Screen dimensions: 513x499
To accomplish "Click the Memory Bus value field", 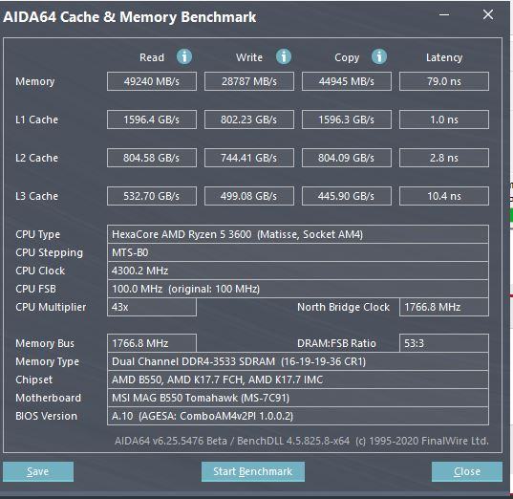I will 152,343.
